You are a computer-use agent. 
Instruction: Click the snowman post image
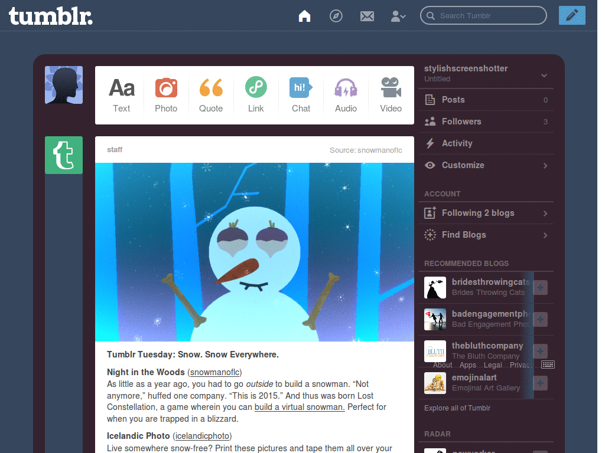[255, 252]
